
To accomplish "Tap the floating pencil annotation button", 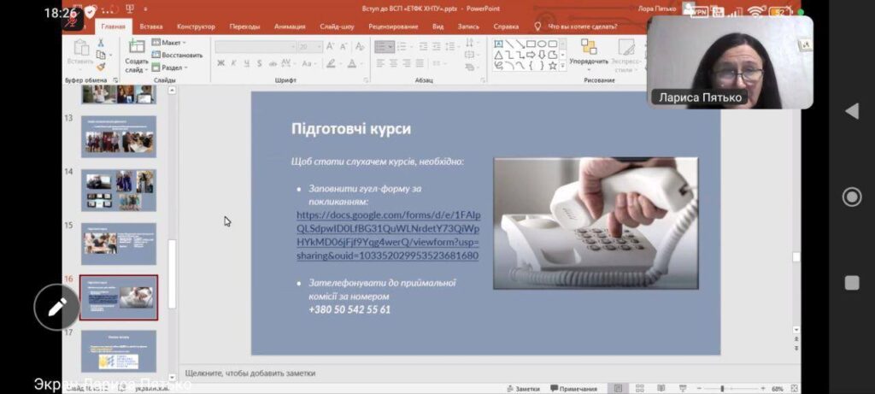I will point(56,308).
